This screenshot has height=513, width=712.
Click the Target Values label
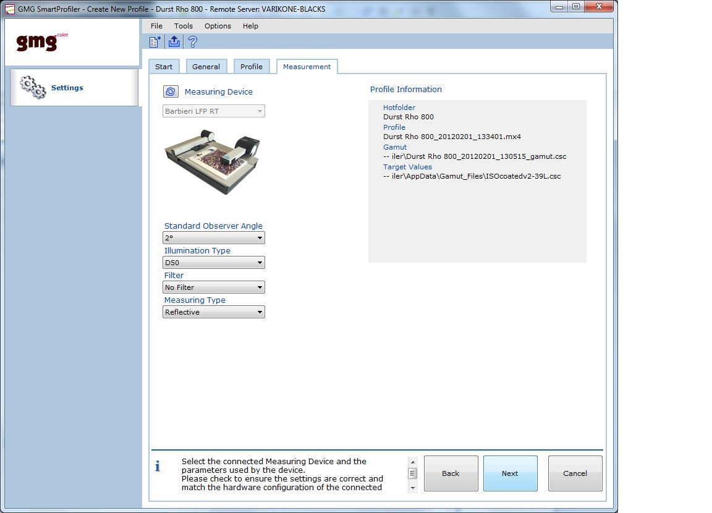point(407,167)
